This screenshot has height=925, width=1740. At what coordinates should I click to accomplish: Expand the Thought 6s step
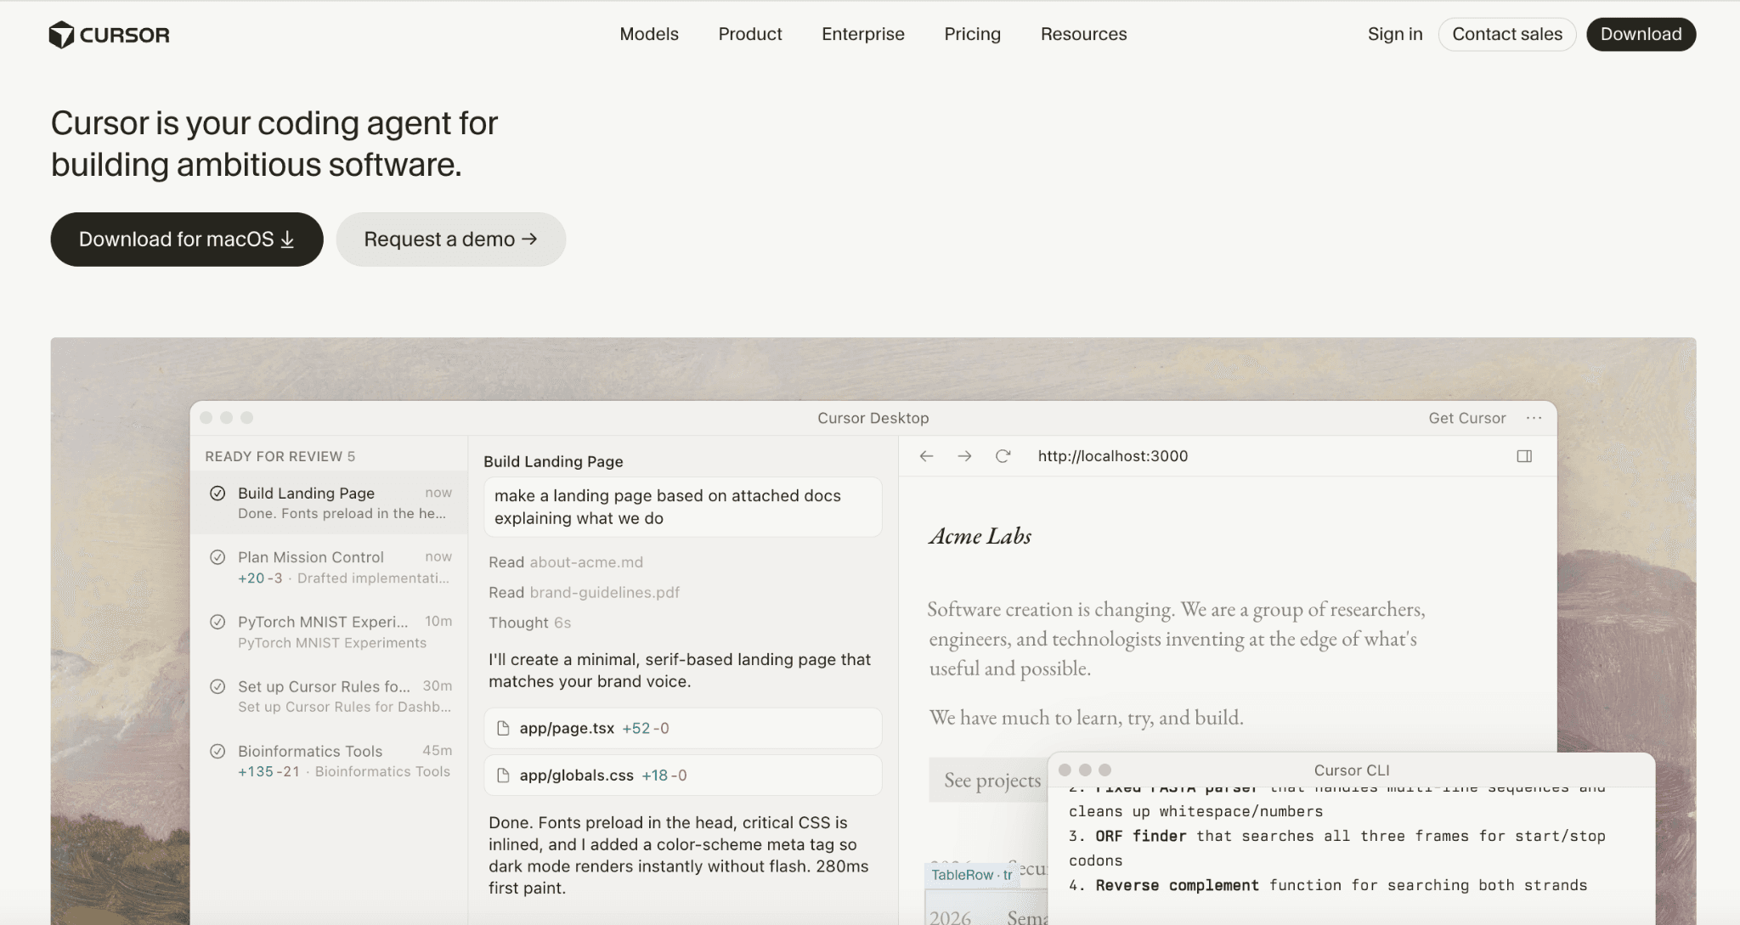(529, 623)
